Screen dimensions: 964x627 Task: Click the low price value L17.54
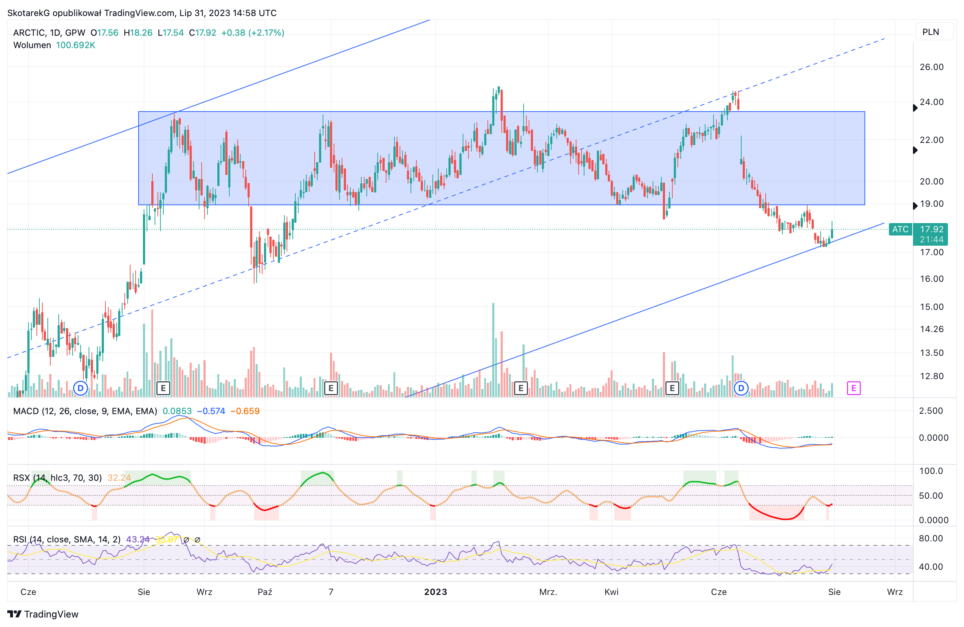coord(171,32)
